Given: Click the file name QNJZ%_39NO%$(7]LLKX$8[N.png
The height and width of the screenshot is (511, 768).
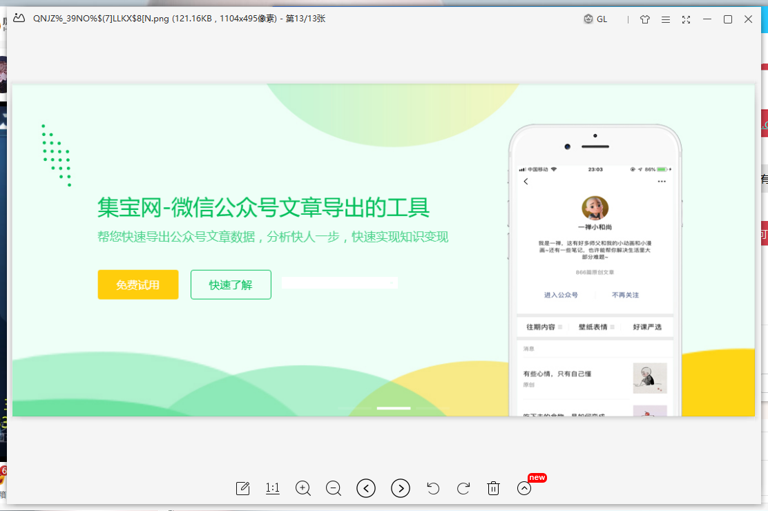Looking at the screenshot, I should (101, 19).
